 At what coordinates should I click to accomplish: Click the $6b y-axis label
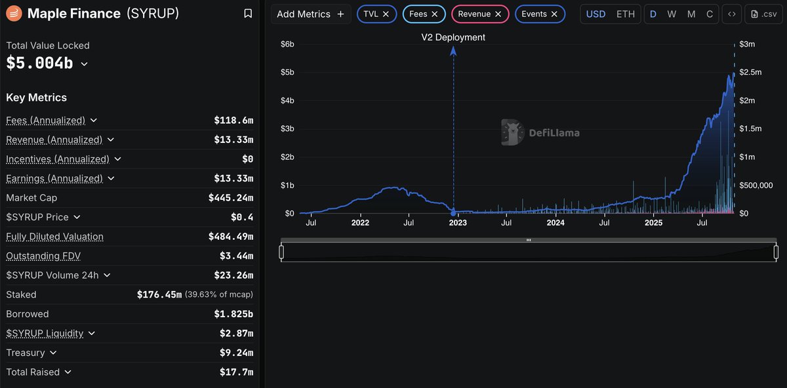tap(288, 44)
